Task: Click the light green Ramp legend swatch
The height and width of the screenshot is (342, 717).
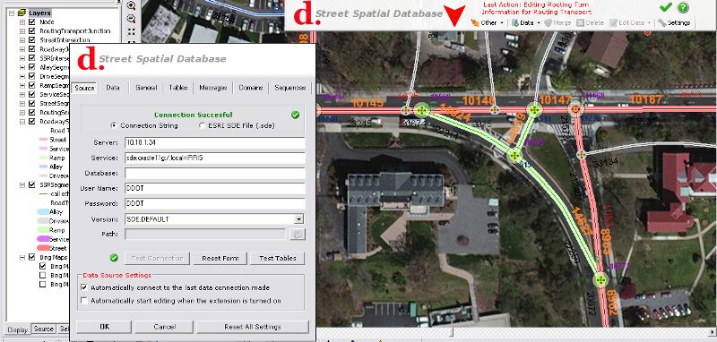Action: pos(43,230)
